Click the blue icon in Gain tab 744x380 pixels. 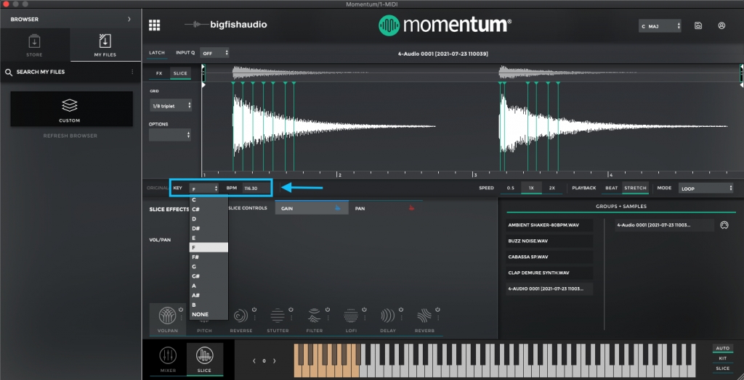click(338, 207)
